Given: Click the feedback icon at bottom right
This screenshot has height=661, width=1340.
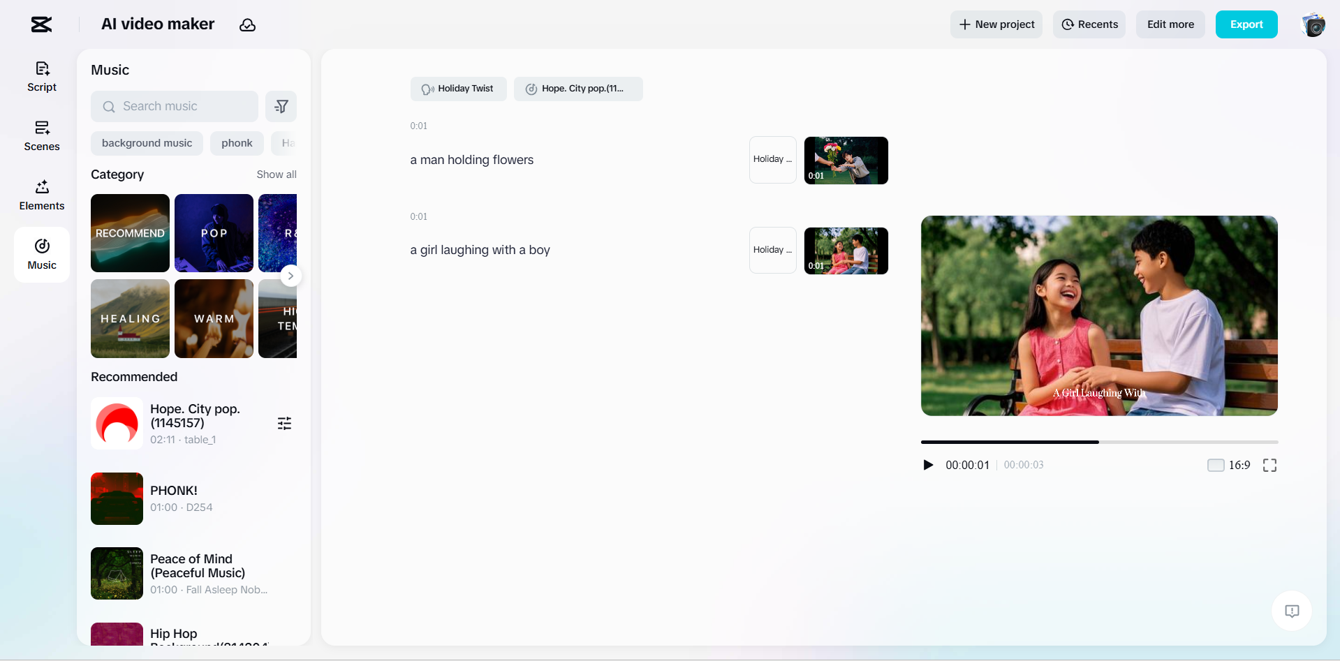Looking at the screenshot, I should pos(1292,611).
